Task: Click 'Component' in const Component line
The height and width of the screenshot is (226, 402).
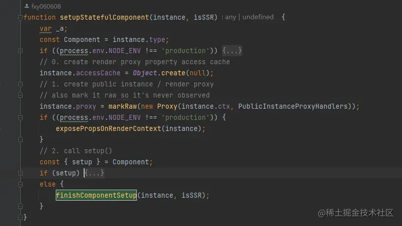Action: click(82, 39)
